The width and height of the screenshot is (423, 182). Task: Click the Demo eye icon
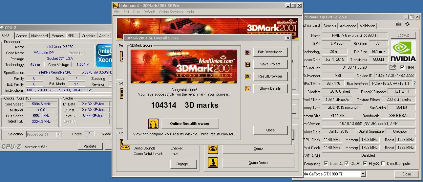(213, 149)
